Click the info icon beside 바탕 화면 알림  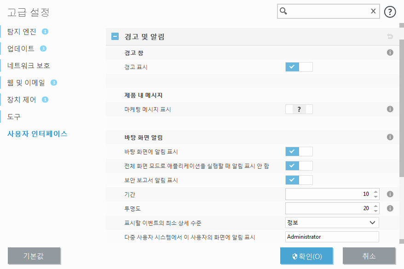pos(390,137)
